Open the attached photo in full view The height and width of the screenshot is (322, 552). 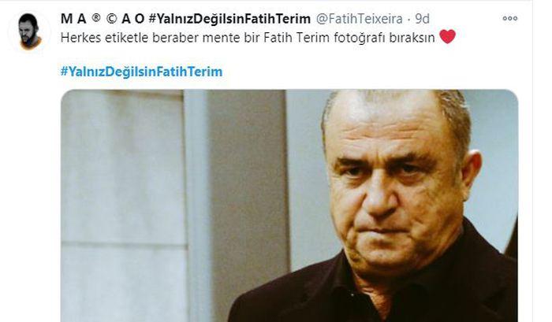(x=289, y=205)
